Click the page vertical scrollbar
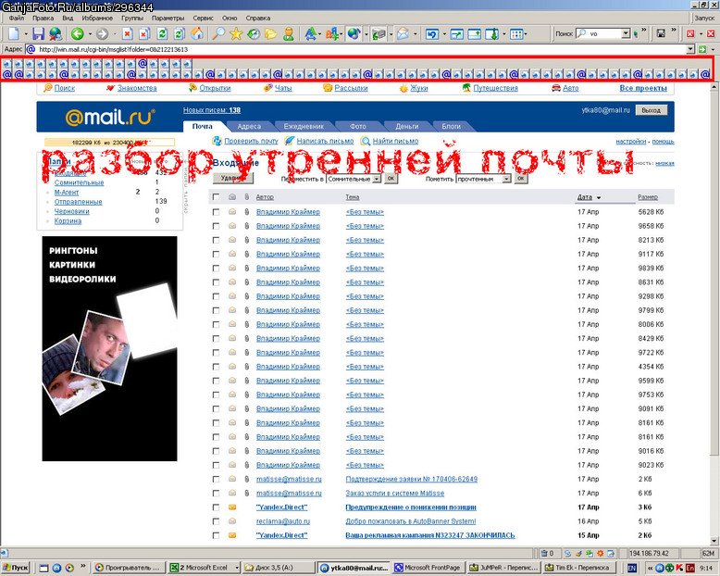 point(714,312)
